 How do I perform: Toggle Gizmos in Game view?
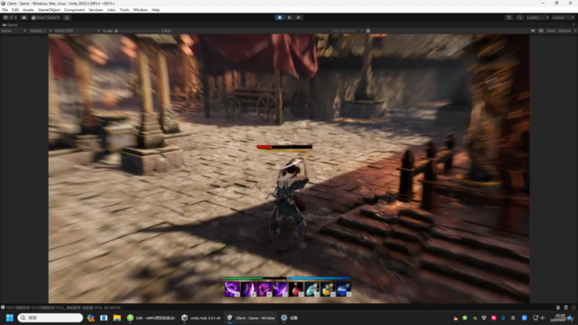tap(564, 31)
